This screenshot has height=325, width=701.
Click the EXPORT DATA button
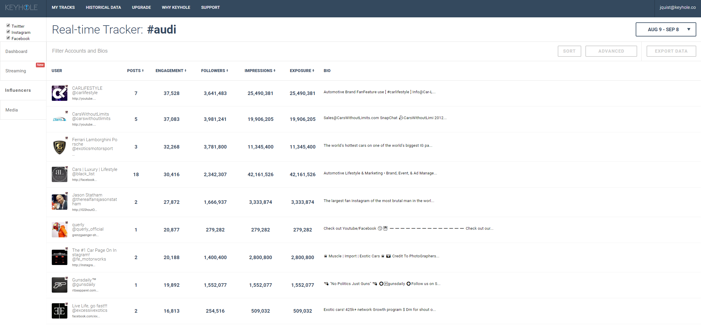tap(671, 51)
